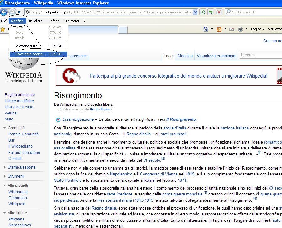Screen dimensions: 282x228
Task: Open the Aiuto sidebar link
Action: point(9,119)
